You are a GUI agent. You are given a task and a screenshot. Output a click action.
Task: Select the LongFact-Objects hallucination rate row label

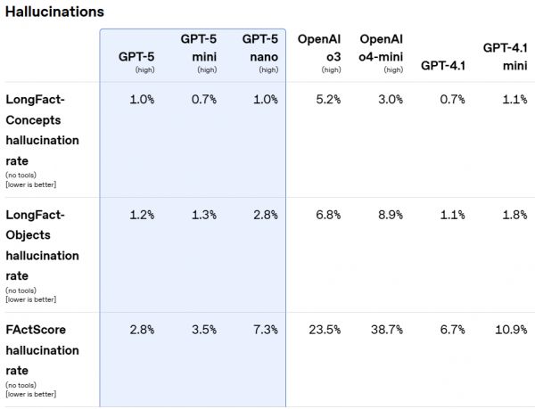[x=42, y=235]
